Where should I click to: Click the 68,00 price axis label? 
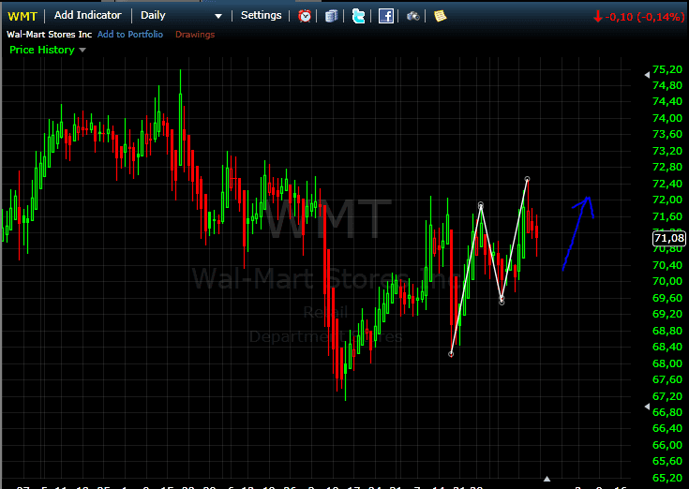tap(667, 363)
